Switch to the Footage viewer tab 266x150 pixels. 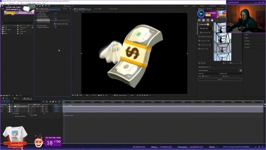coord(113,9)
